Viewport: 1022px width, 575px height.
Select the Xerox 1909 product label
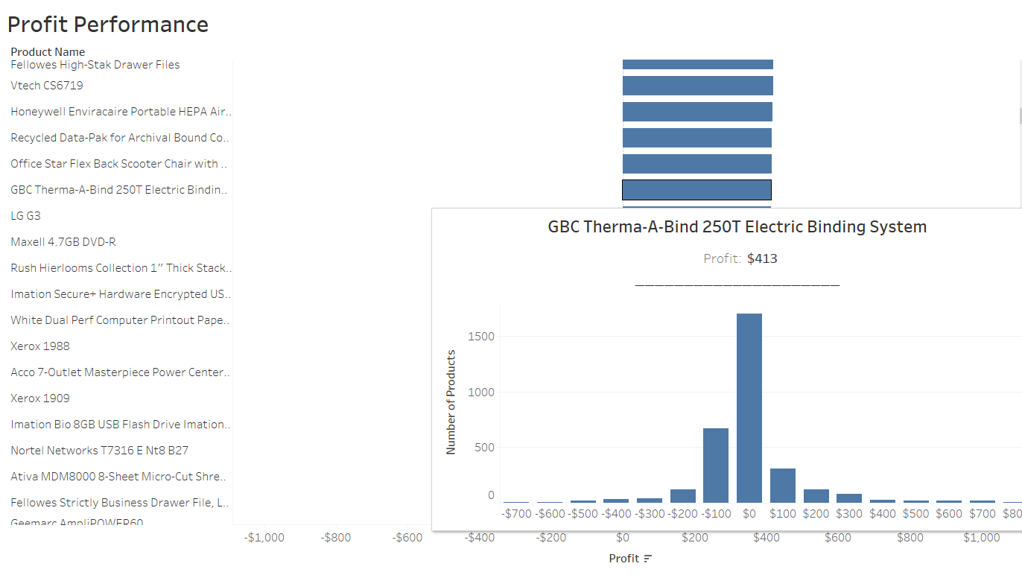click(x=40, y=398)
